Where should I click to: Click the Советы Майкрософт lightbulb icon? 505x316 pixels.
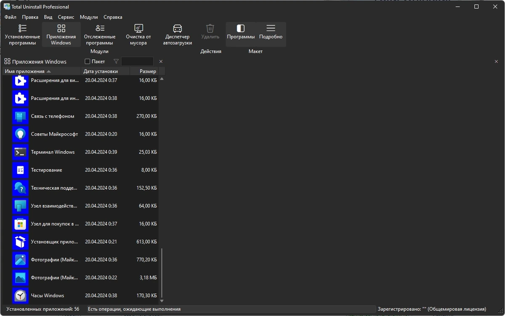tap(20, 134)
